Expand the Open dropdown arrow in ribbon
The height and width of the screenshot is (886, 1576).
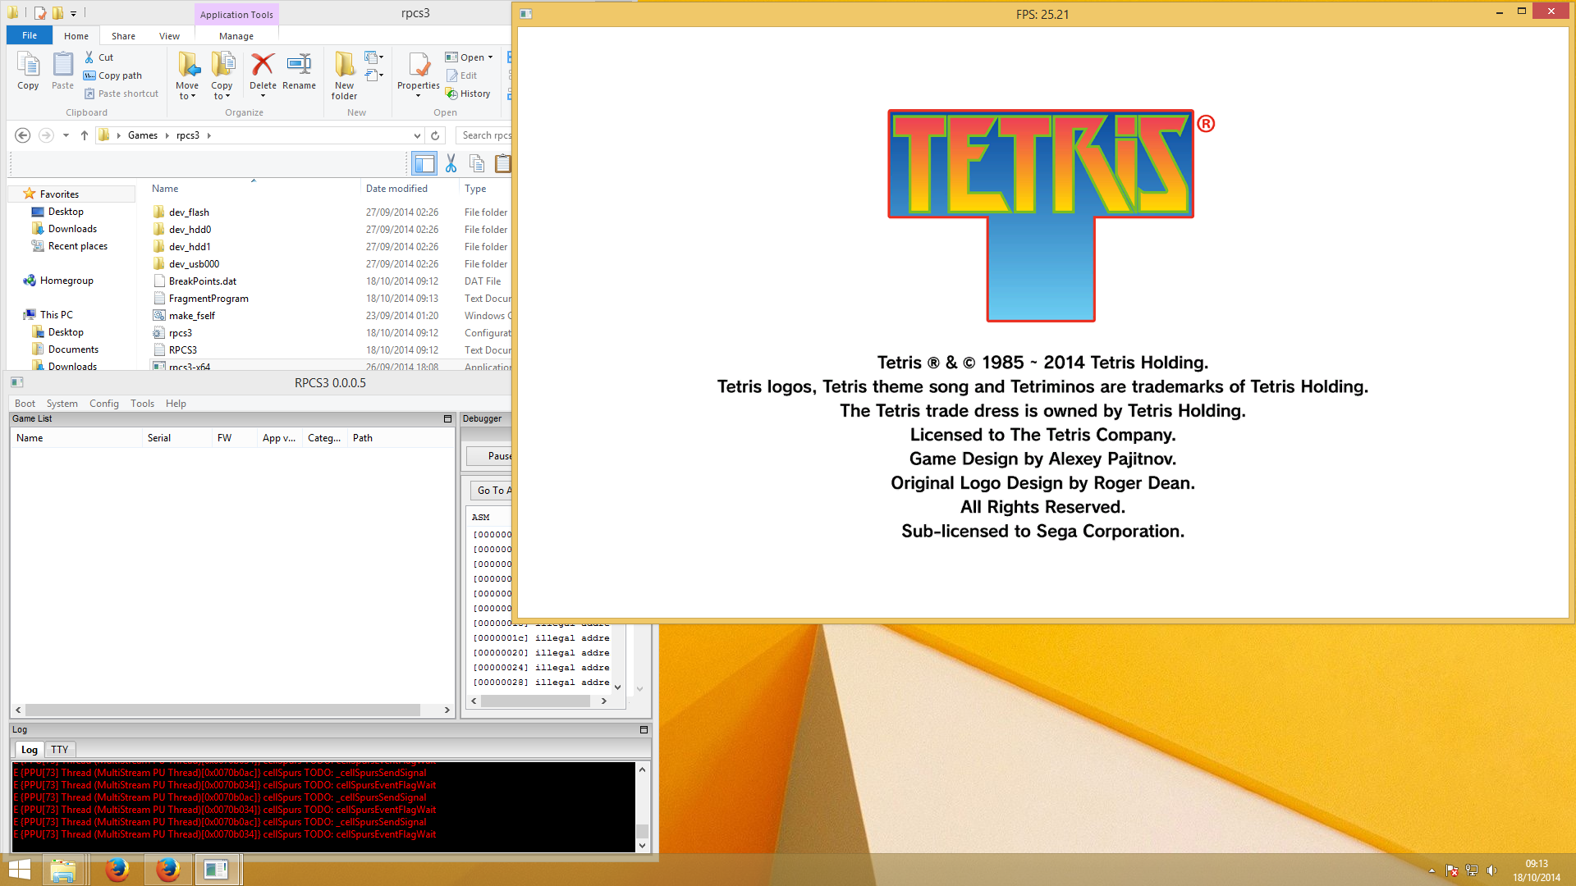click(491, 57)
